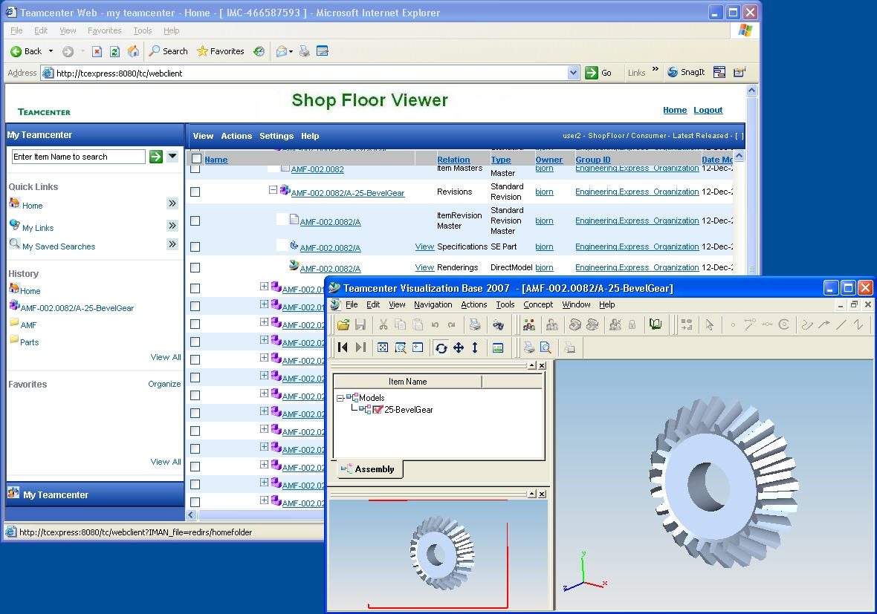Expand the Home quick link chevron
This screenshot has height=614, width=877.
172,203
